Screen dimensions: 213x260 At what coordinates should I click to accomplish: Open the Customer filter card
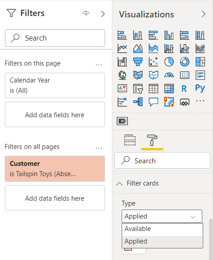click(x=55, y=169)
